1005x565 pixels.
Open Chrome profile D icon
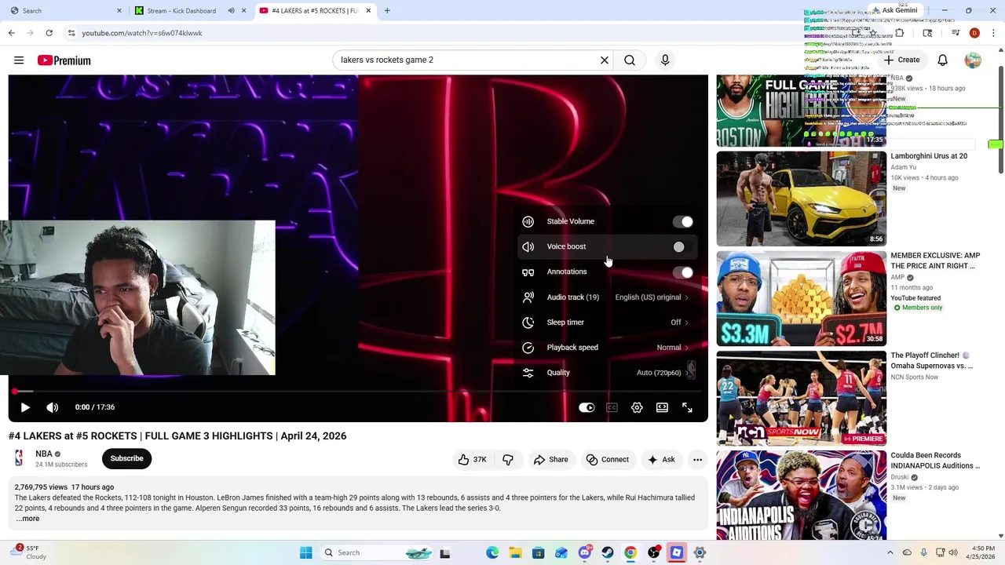pos(974,33)
